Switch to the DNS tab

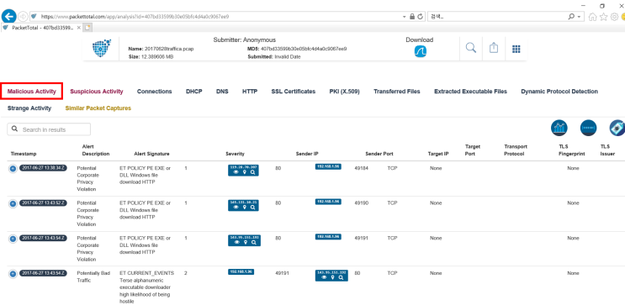[x=222, y=92]
